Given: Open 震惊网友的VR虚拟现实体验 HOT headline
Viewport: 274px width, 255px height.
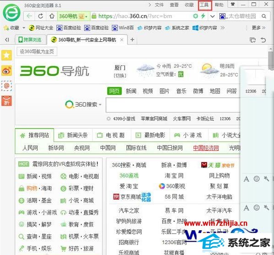Looking at the screenshot, I should coord(65,164).
